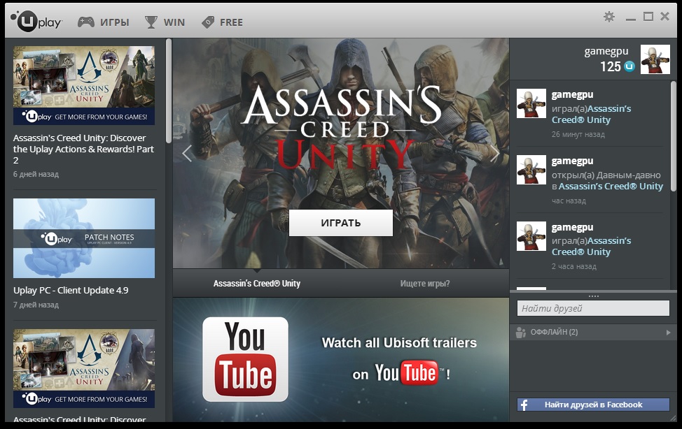Focus the Найти друзей search field
The height and width of the screenshot is (429, 682).
tap(593, 308)
